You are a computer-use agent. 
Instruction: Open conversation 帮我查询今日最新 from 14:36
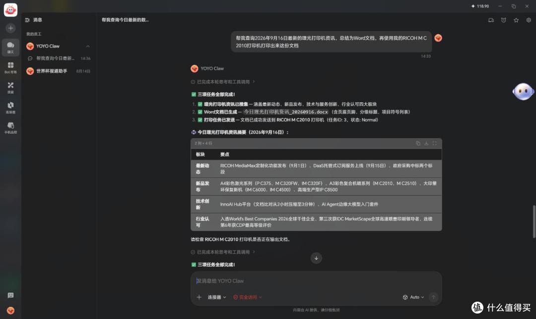click(x=58, y=58)
